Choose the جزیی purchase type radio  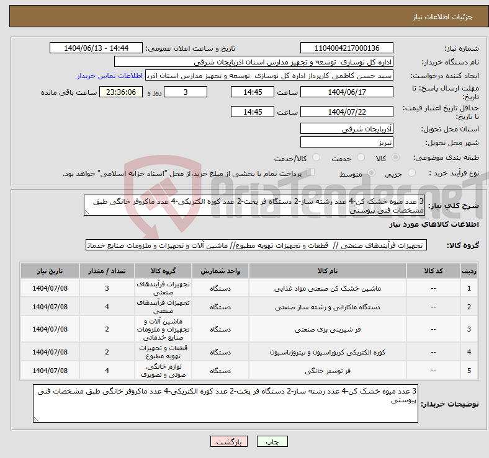(x=411, y=173)
